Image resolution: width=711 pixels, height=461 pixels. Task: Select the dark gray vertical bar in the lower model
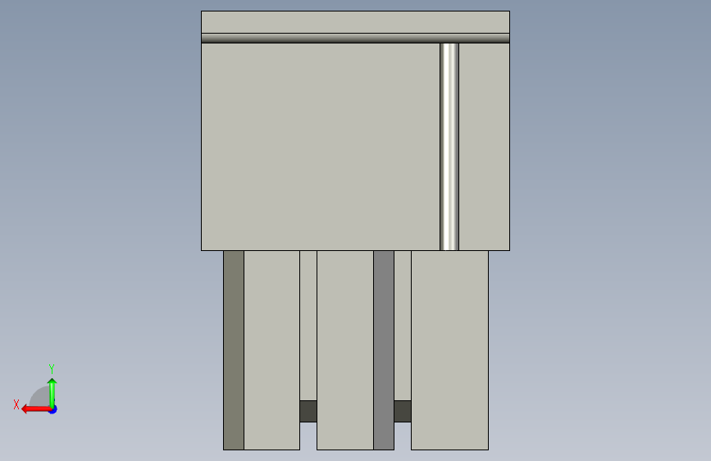point(384,349)
